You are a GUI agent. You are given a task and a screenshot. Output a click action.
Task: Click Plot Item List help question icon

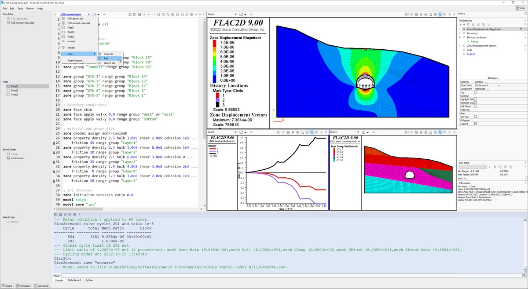tap(524, 25)
